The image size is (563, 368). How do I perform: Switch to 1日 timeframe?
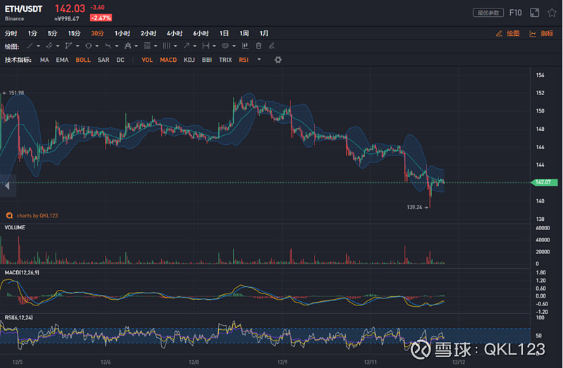(x=224, y=33)
